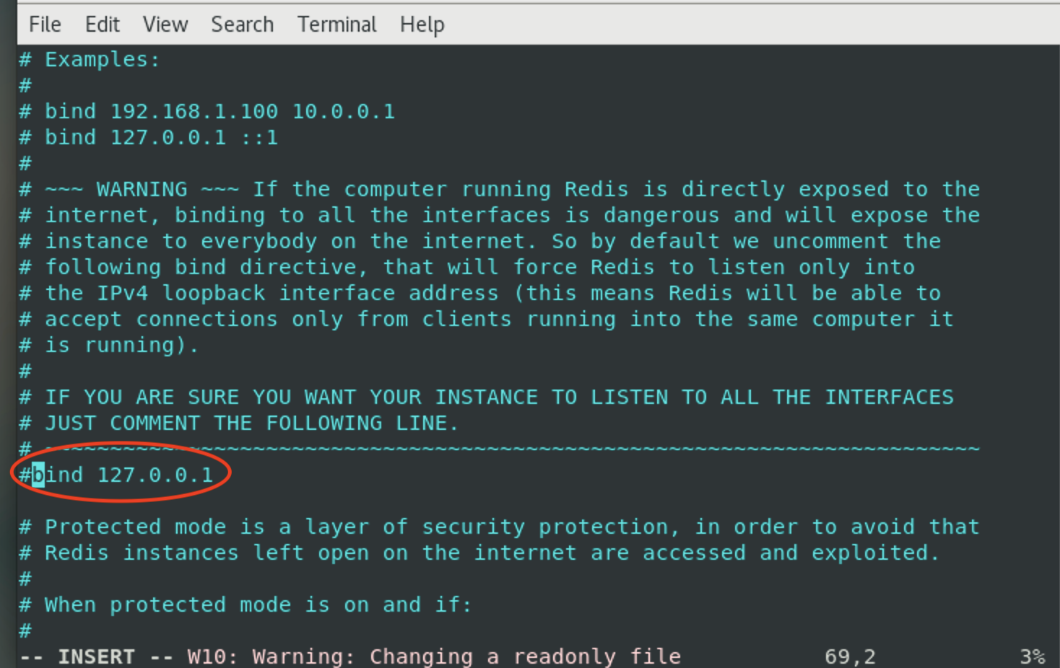Image resolution: width=1060 pixels, height=668 pixels.
Task: Click the 'bind 192.168.1.100 10.0.0.1' line
Action: (x=207, y=111)
